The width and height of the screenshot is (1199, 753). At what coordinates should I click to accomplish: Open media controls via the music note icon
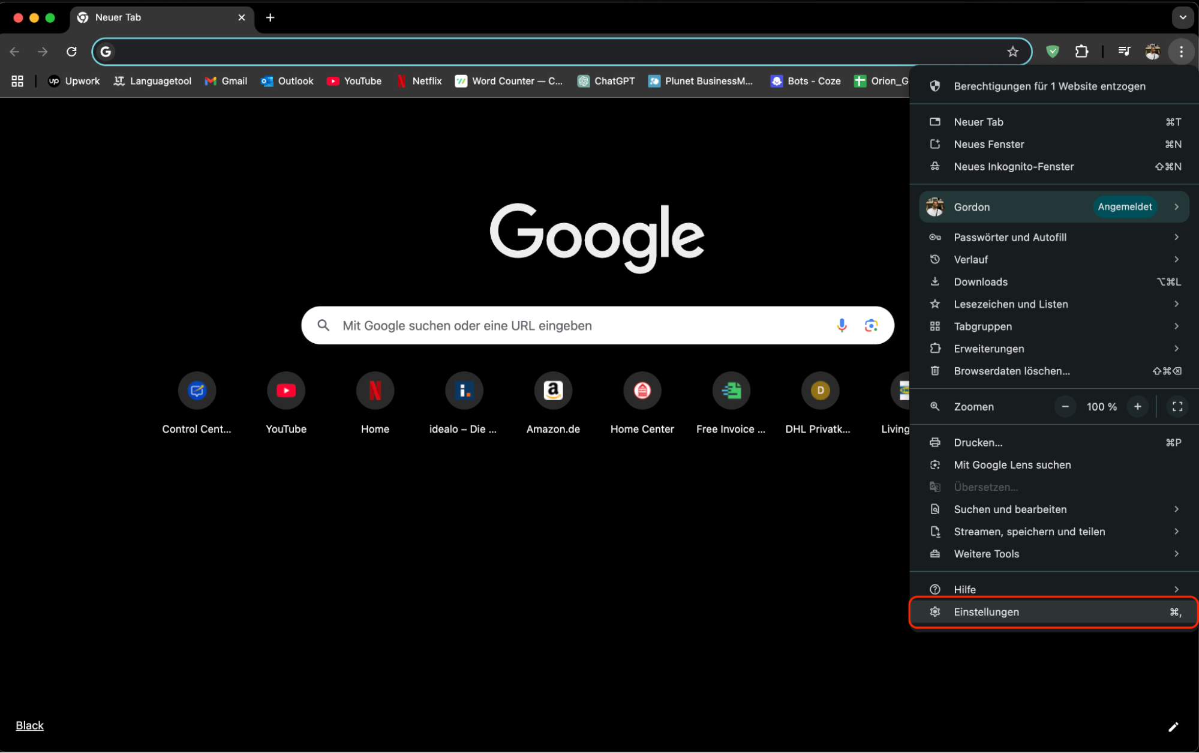(x=1124, y=52)
